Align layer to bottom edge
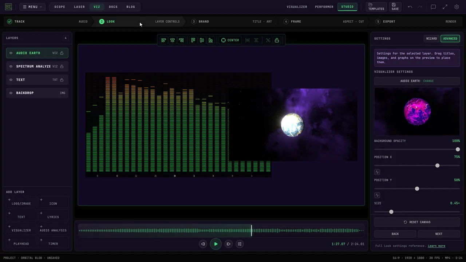The width and height of the screenshot is (466, 262). pyautogui.click(x=210, y=40)
